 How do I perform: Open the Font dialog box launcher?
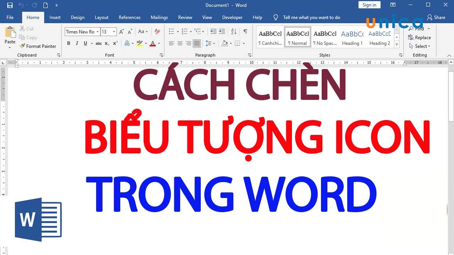coord(161,55)
